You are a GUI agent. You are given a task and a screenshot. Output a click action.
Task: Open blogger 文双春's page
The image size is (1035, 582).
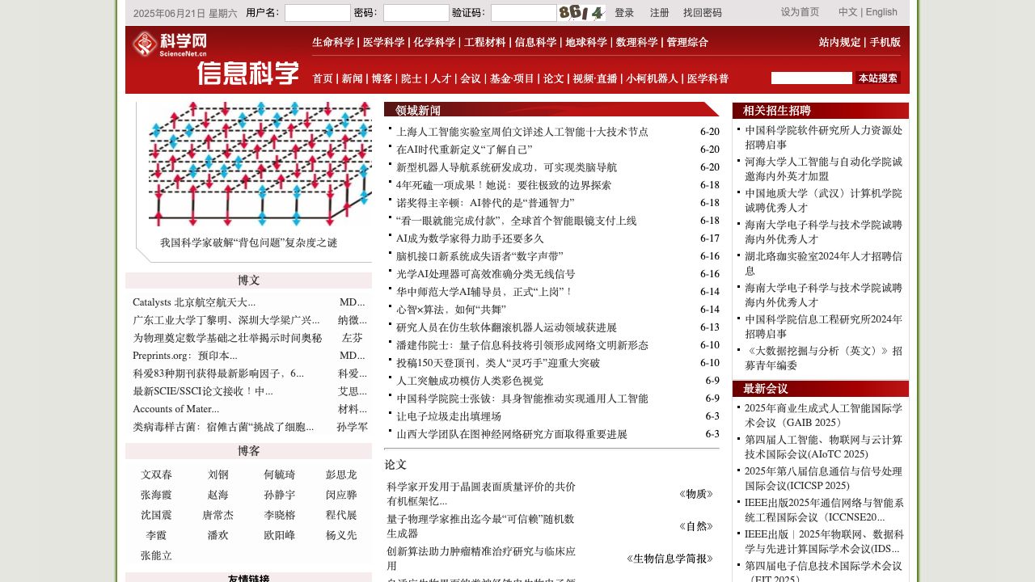pos(156,474)
